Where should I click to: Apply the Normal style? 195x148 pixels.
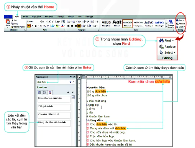pos(128,24)
